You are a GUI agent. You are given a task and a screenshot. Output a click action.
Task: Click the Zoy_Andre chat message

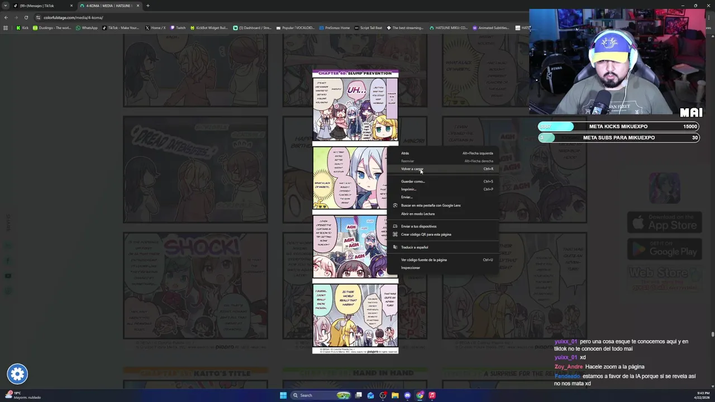[x=599, y=367]
